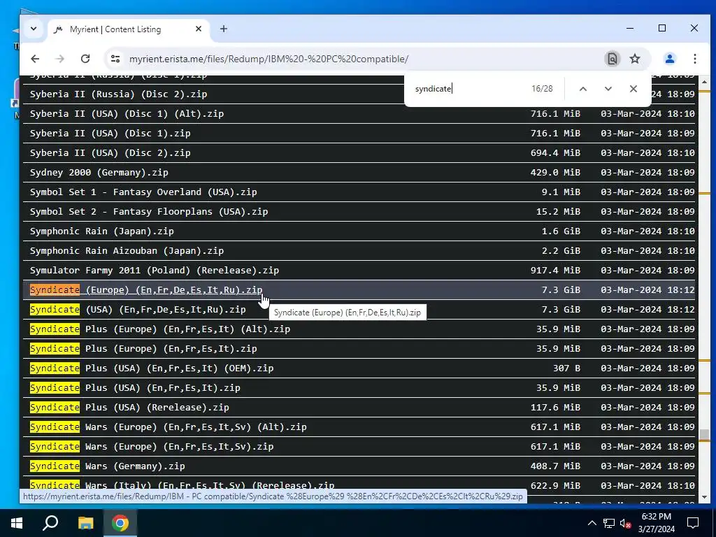Open Syndicate Wars (Europe) (Alt).zip link
716x537 pixels.
coord(169,427)
